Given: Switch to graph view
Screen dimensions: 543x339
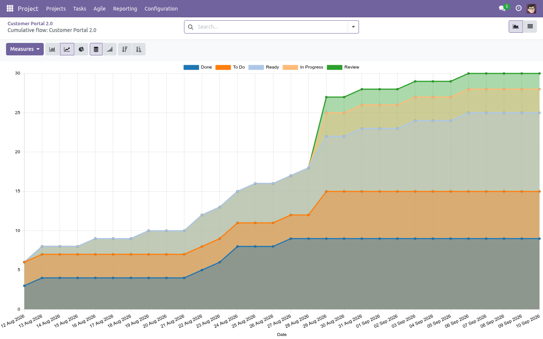Looking at the screenshot, I should 515,26.
